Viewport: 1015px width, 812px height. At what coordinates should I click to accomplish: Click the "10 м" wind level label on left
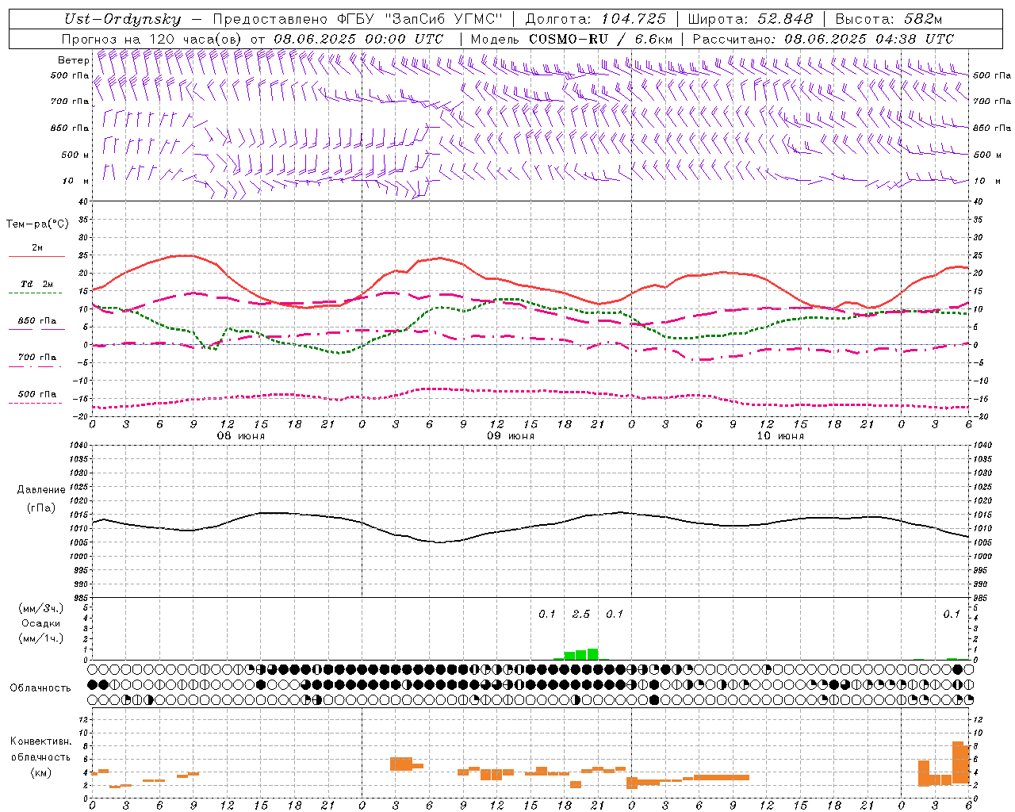[x=75, y=181]
